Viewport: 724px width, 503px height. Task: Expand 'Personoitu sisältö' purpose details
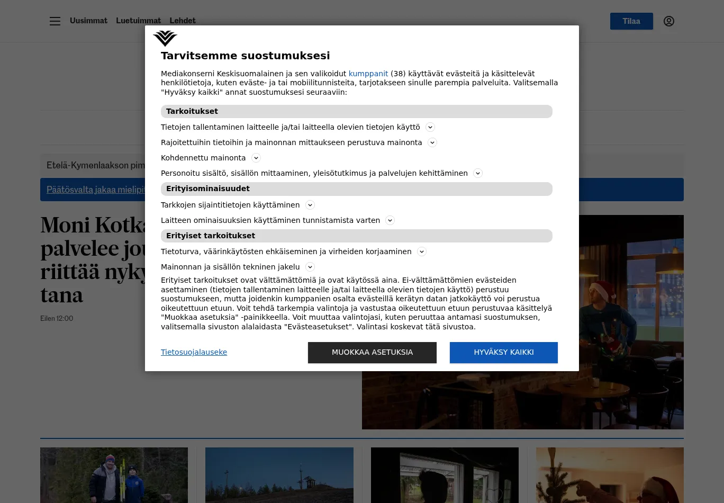pyautogui.click(x=478, y=174)
